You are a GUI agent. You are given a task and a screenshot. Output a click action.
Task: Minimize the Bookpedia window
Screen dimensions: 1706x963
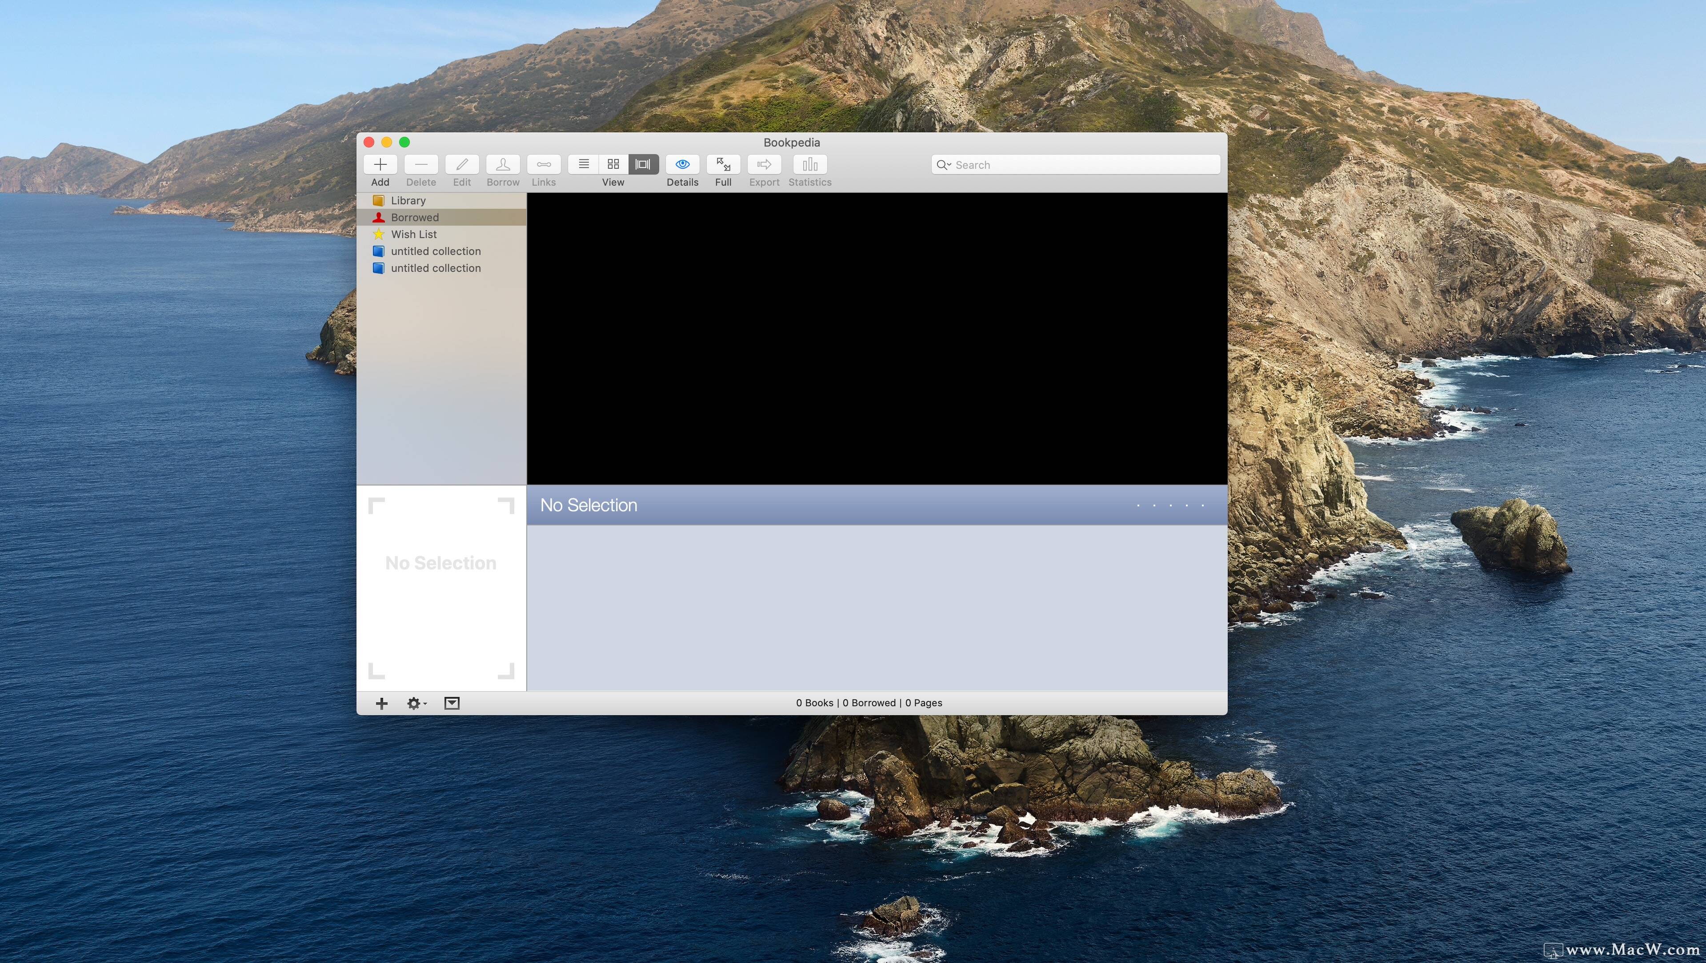(387, 142)
